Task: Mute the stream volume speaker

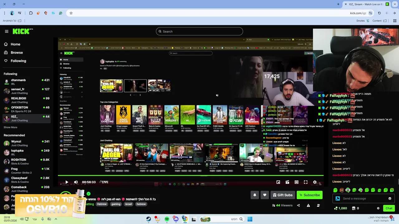Action: 76,182
